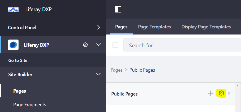Screen dimensions: 241x112
Task: Click the blue Liferay DXP site icon
Action: (13, 45)
